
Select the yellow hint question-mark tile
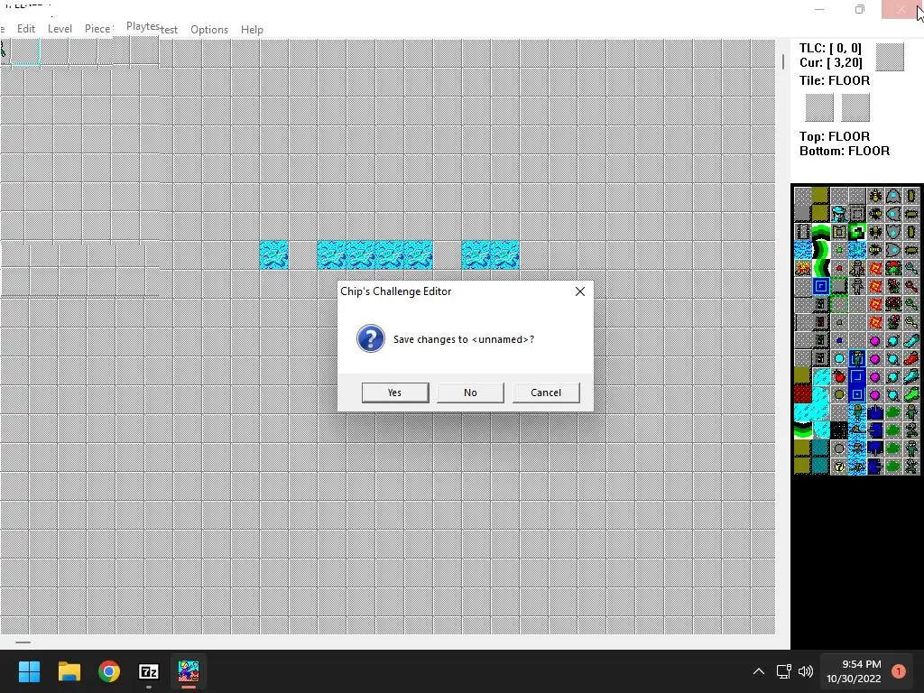point(839,468)
